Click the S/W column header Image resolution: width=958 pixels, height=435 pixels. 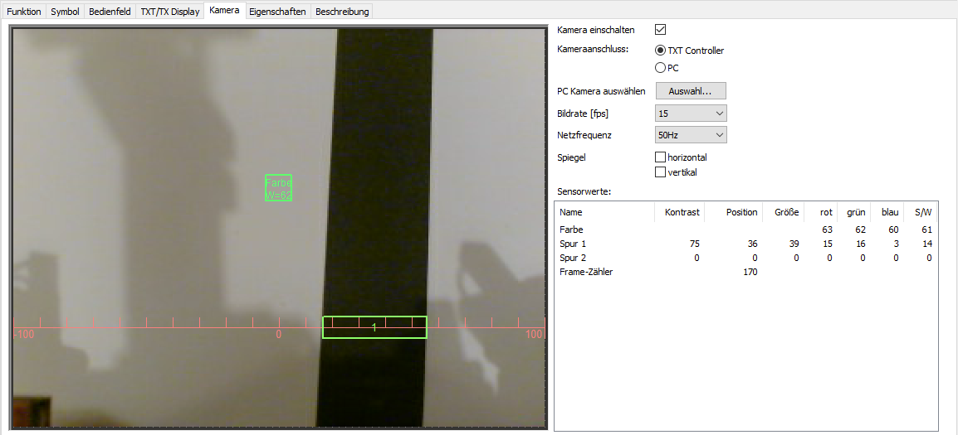point(920,212)
